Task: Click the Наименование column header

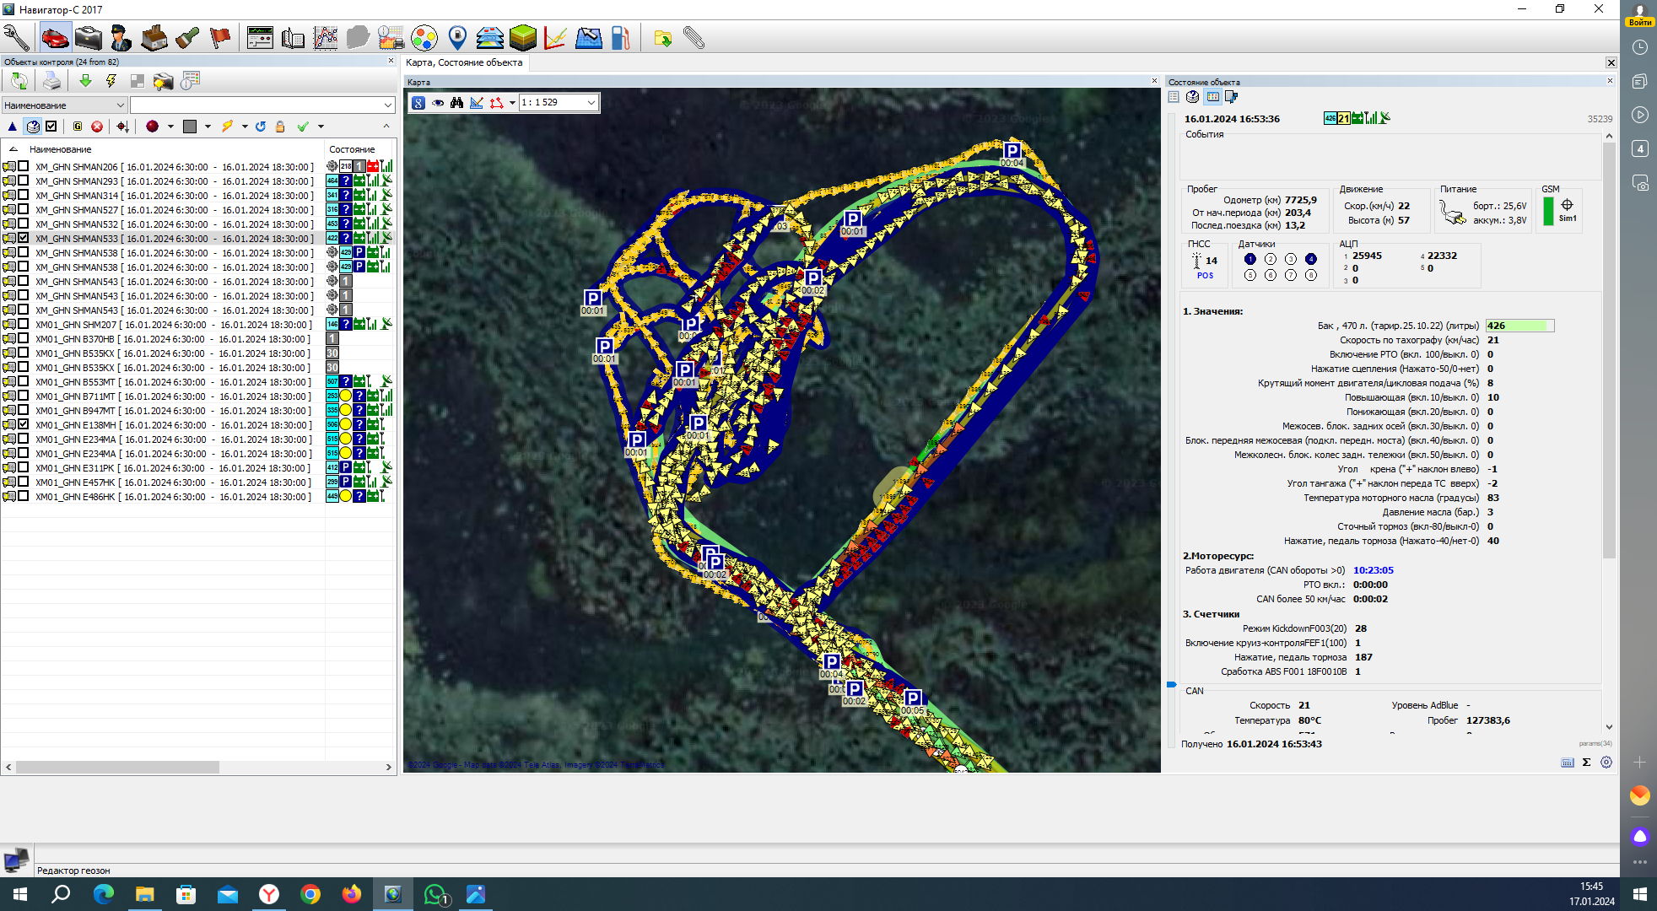Action: pyautogui.click(x=60, y=149)
